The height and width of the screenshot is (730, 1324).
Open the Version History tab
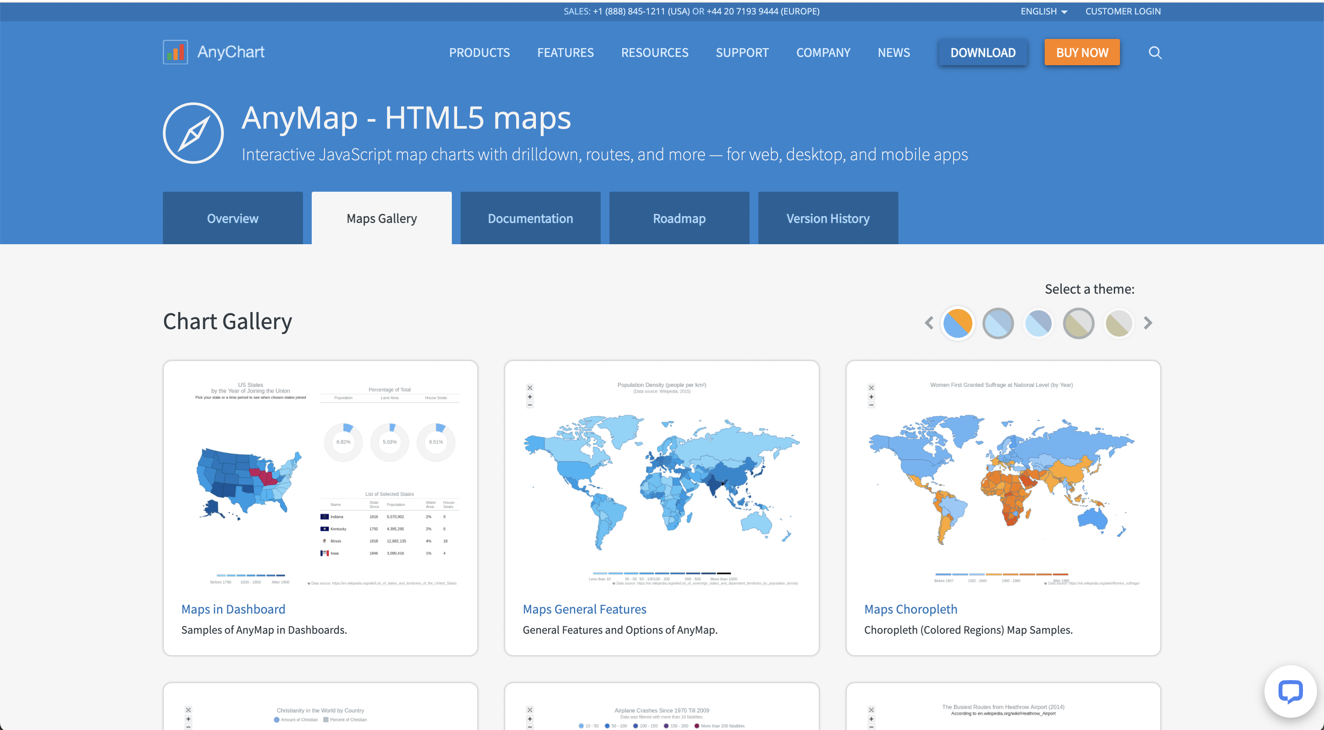[828, 218]
